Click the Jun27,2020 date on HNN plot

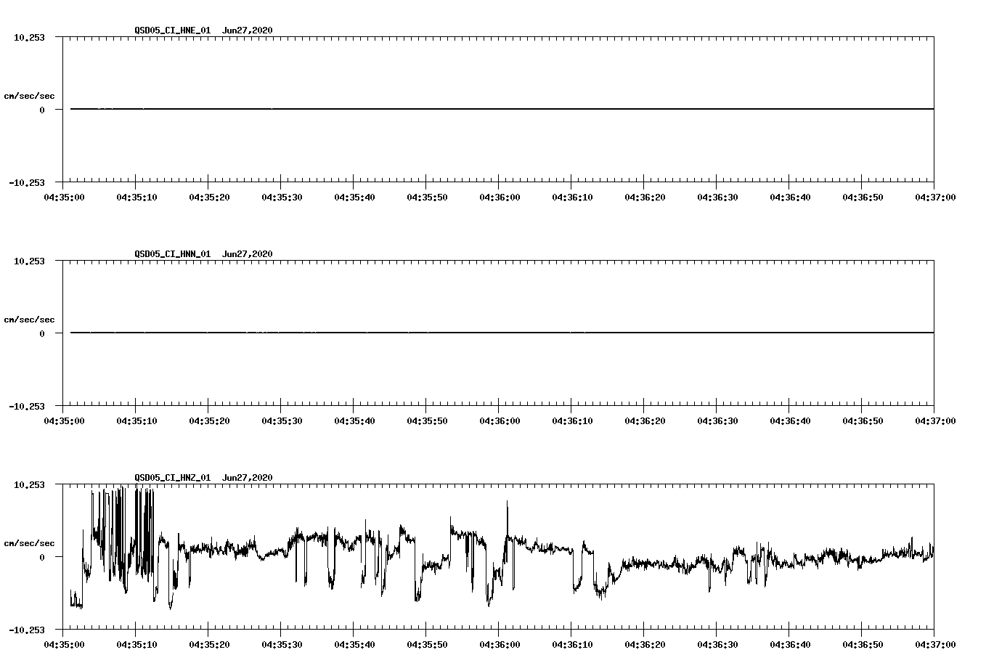point(248,254)
